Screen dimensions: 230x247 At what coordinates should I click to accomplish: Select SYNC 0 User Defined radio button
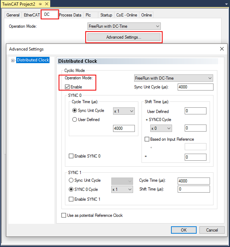[74, 120]
